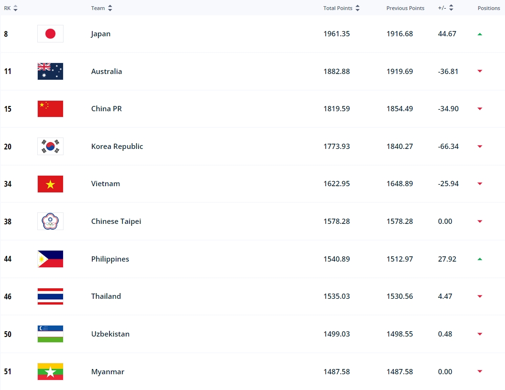Click the Chinese Taipei emblem icon
Viewport: 505px width, 390px height.
pos(50,221)
